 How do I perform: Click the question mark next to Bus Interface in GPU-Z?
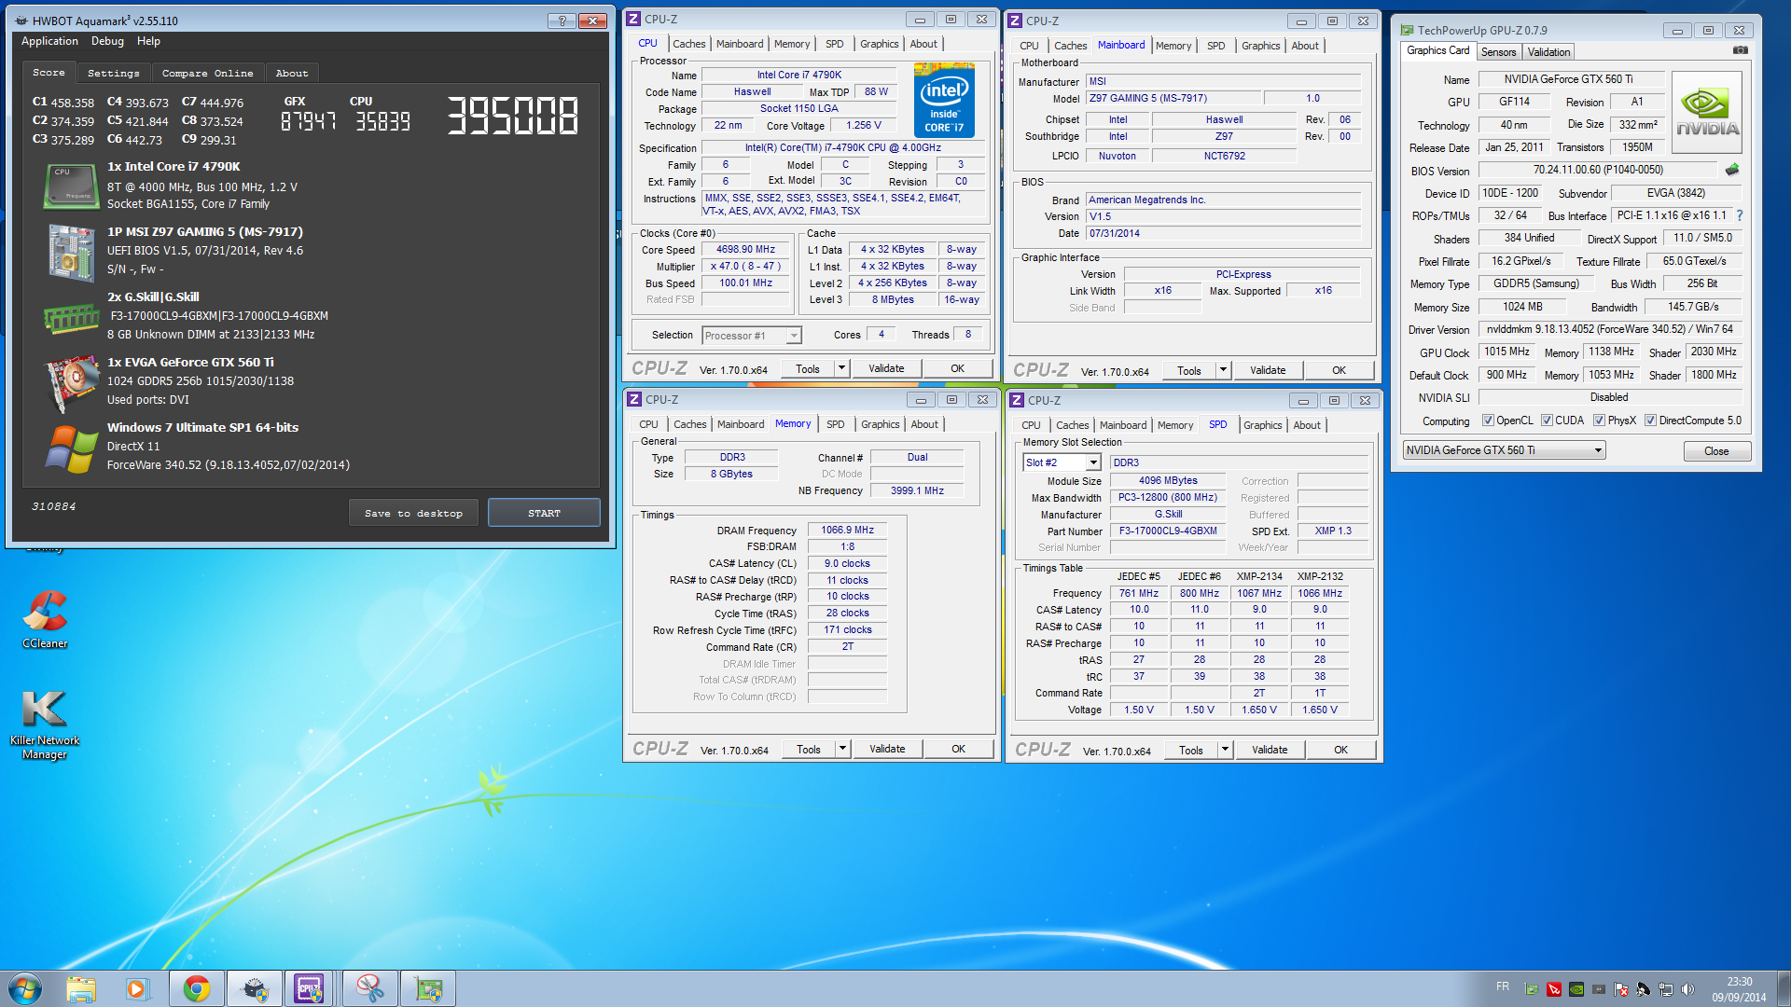1740,215
